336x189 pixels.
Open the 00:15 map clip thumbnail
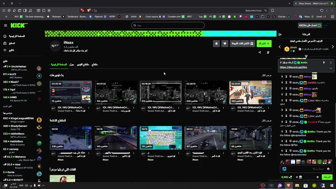pos(161,138)
